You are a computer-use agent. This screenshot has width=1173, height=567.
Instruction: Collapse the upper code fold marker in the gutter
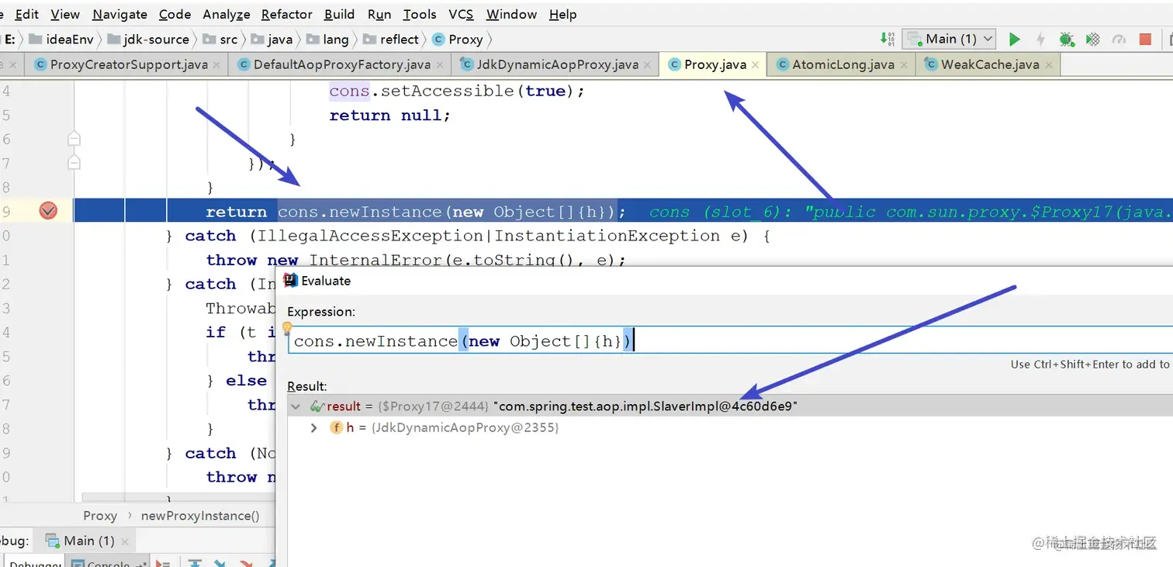point(74,139)
